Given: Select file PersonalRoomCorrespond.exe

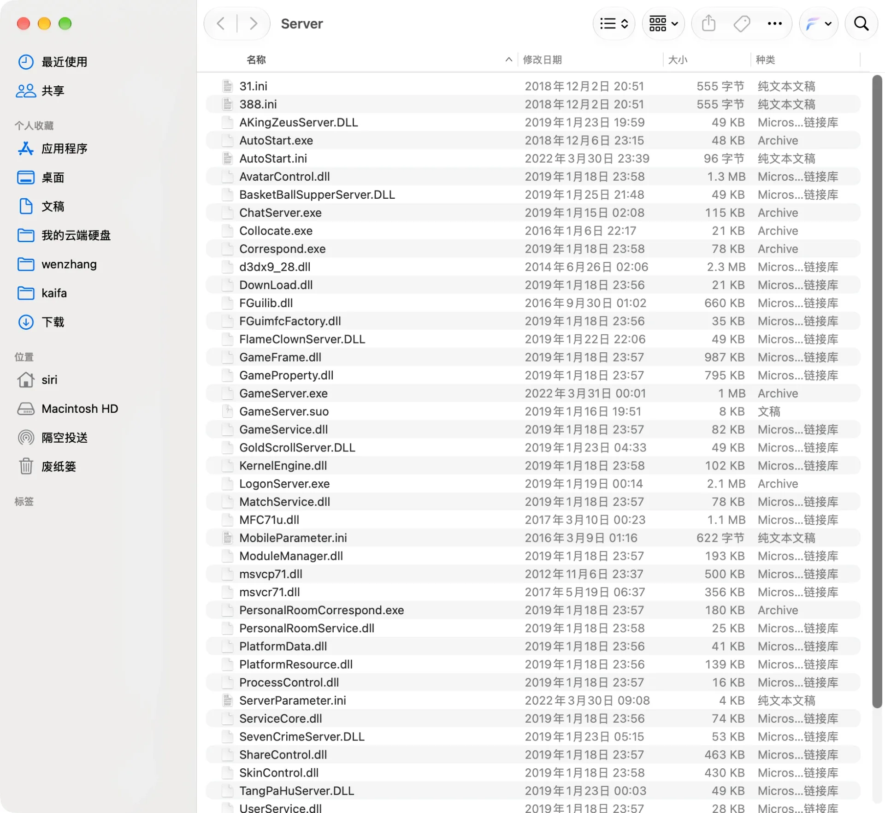Looking at the screenshot, I should click(x=533, y=610).
